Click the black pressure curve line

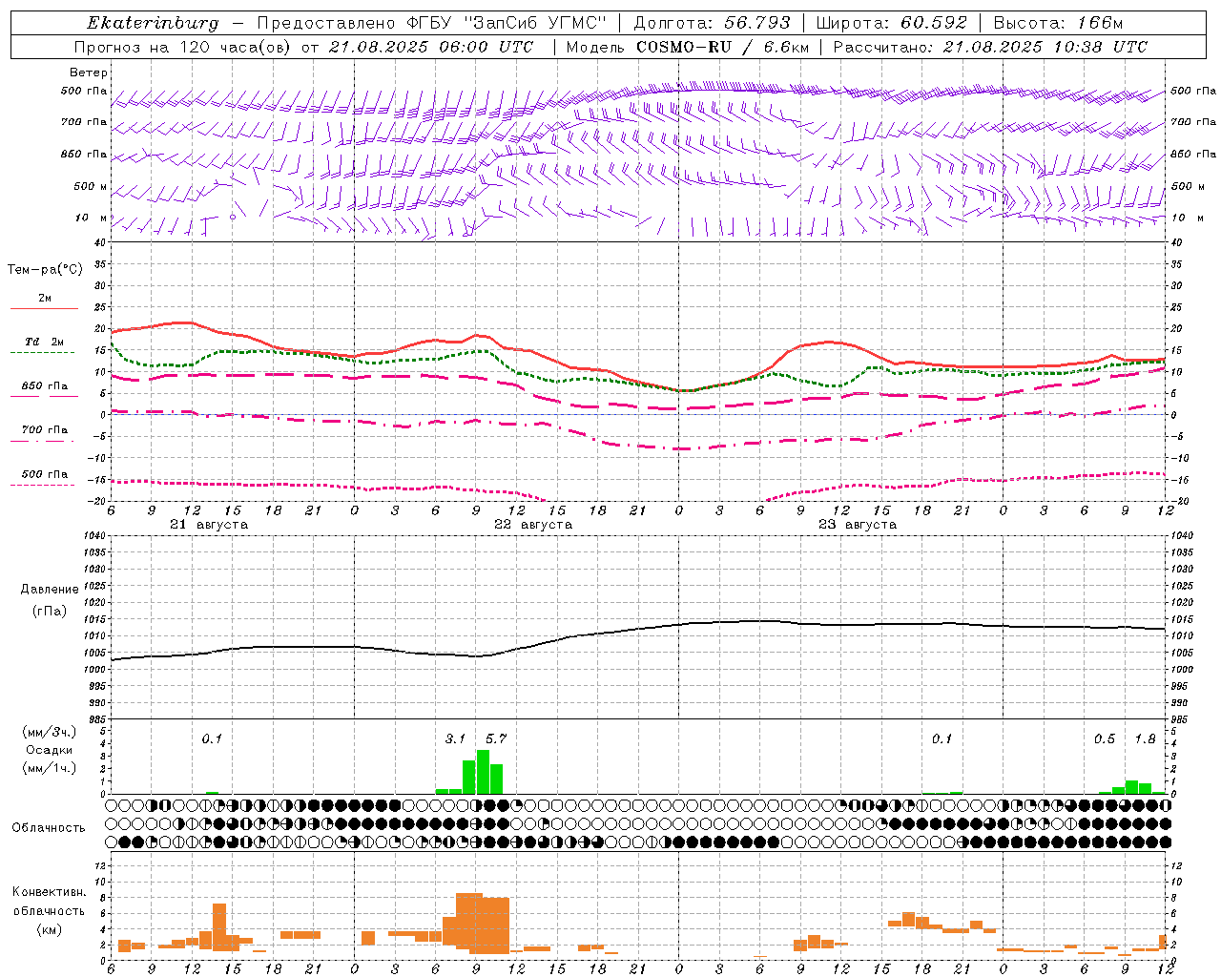(637, 629)
